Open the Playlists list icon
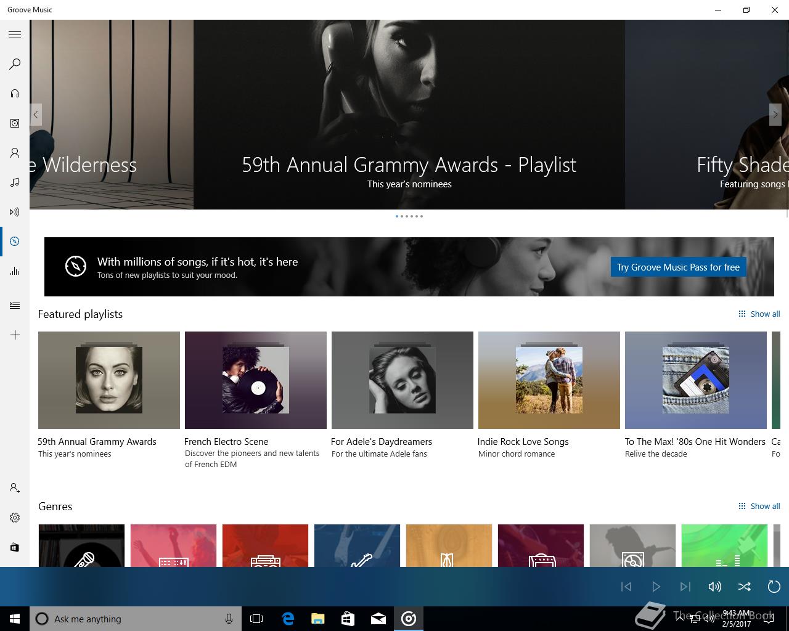789x631 pixels. pyautogui.click(x=15, y=306)
